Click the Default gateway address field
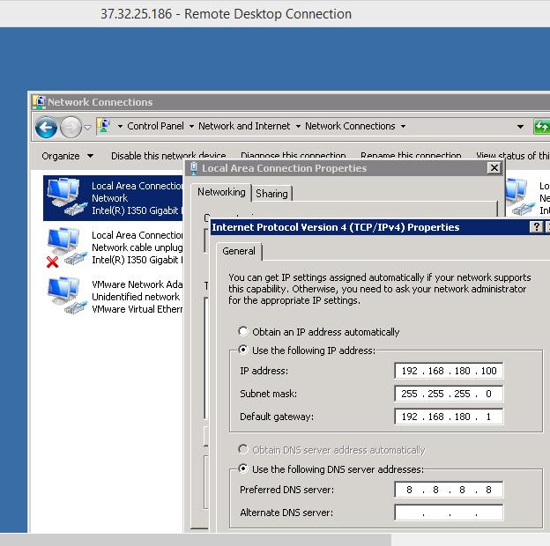The width and height of the screenshot is (550, 546). coord(449,417)
